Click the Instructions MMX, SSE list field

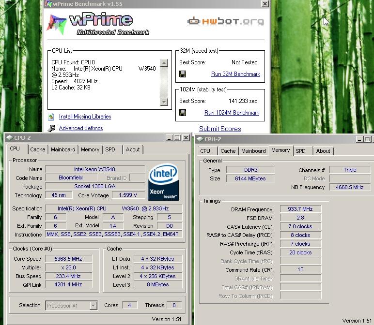pos(113,234)
